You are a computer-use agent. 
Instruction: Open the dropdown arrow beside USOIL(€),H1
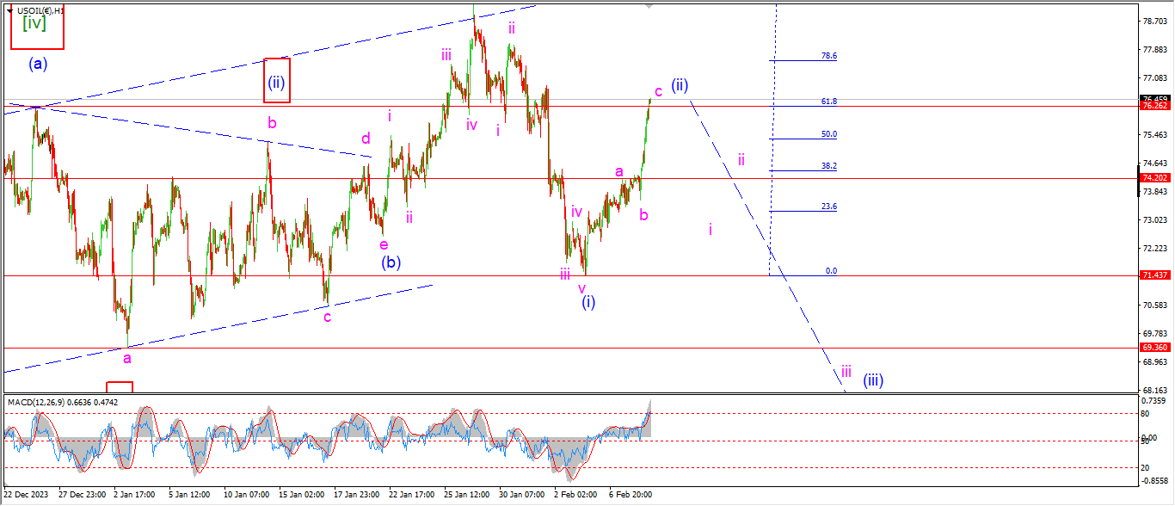[9, 10]
